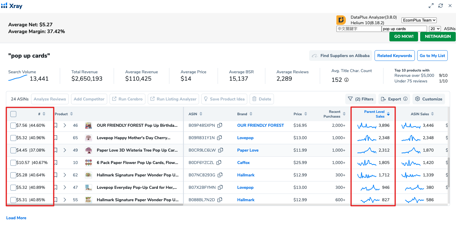Screen dimensions: 456x229
Task: Copy ASIN B07X2BFYMN with the copy icon
Action: (220, 187)
